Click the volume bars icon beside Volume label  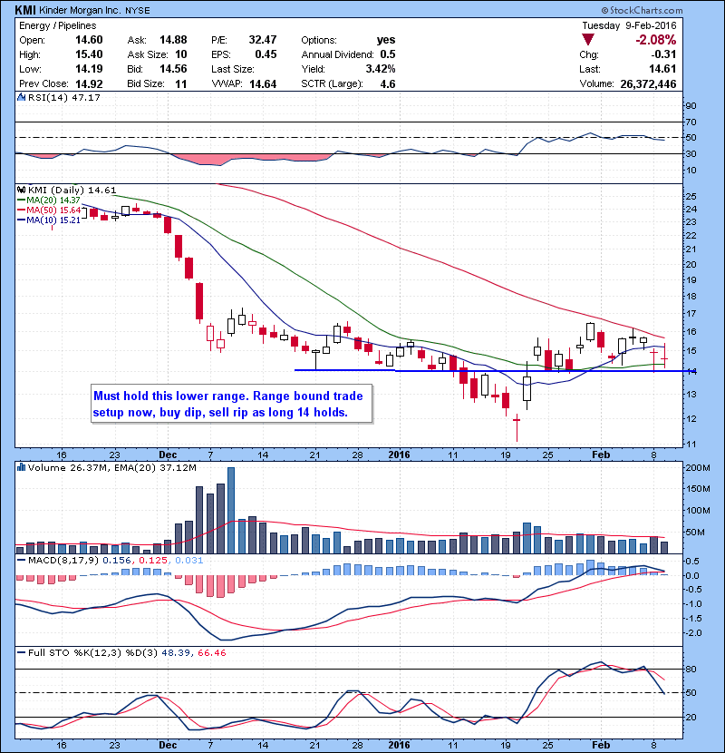click(x=21, y=467)
